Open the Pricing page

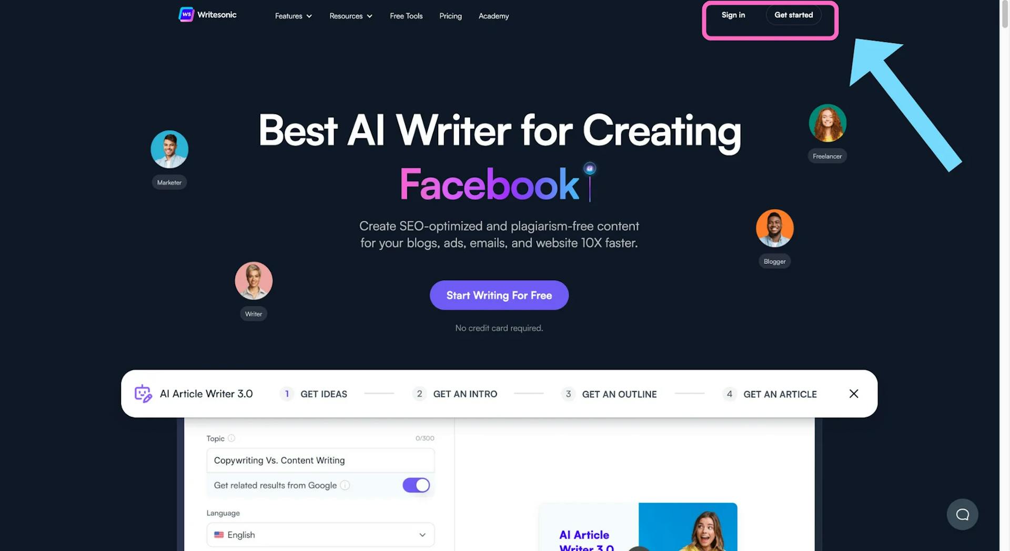(x=450, y=16)
